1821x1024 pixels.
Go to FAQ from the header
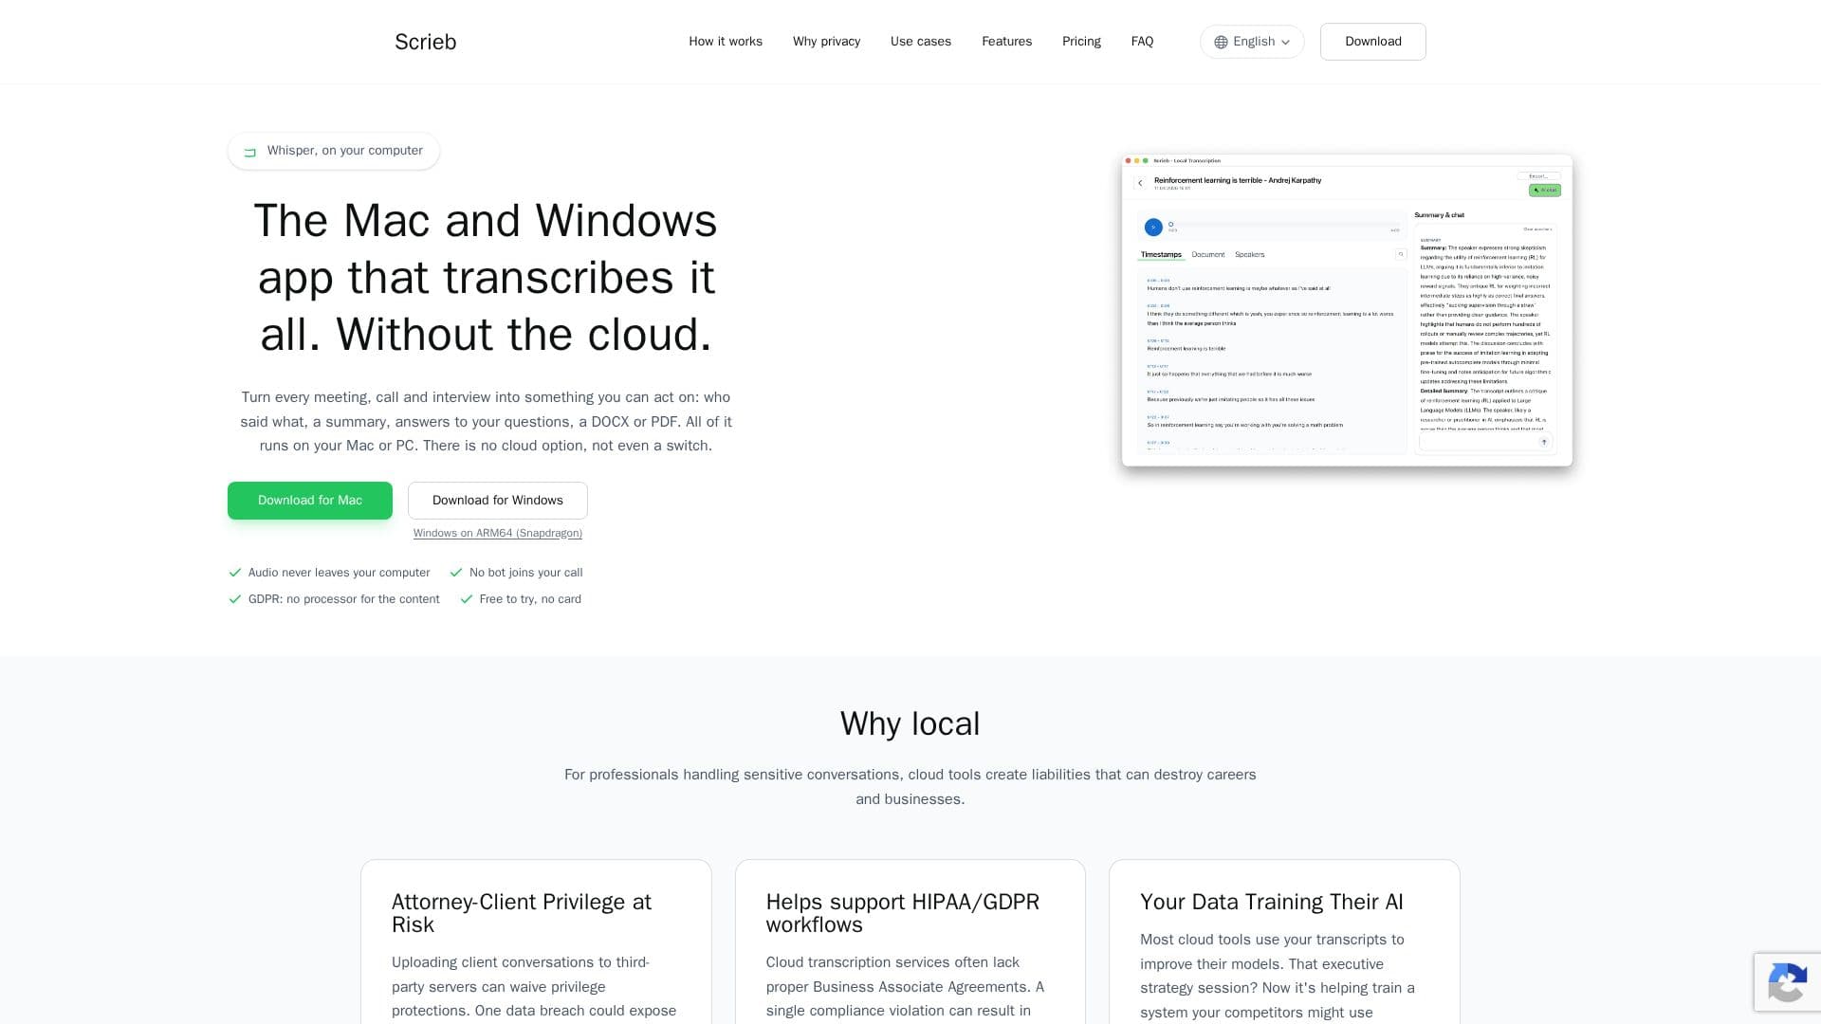[x=1142, y=42]
